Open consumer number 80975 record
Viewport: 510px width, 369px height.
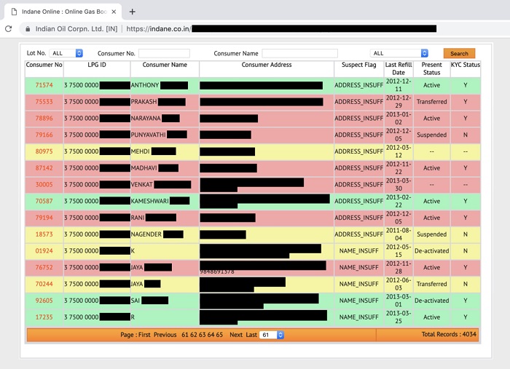coord(44,151)
